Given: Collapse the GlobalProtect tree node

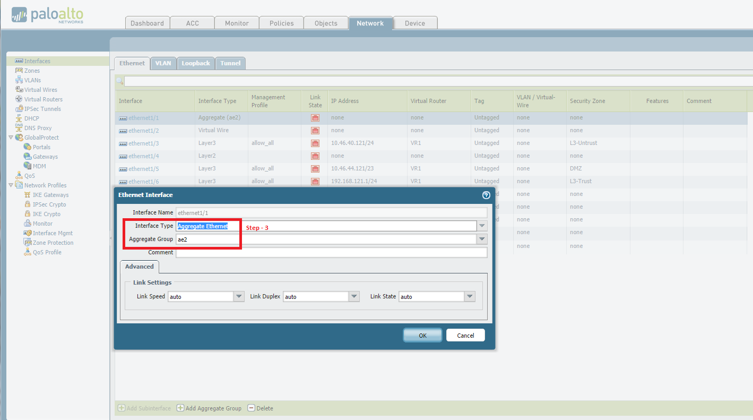Looking at the screenshot, I should 11,138.
